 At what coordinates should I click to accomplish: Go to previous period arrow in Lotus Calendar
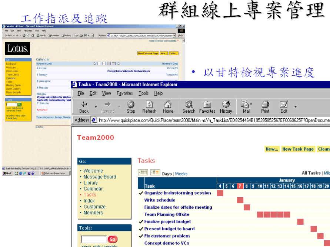point(94,64)
